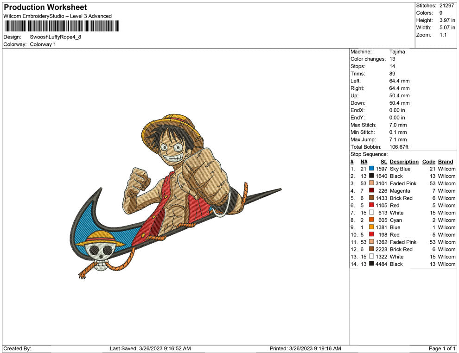Image resolution: width=459 pixels, height=353 pixels.
Task: Click the Min Stitch value 0.1 mm
Action: tap(398, 132)
